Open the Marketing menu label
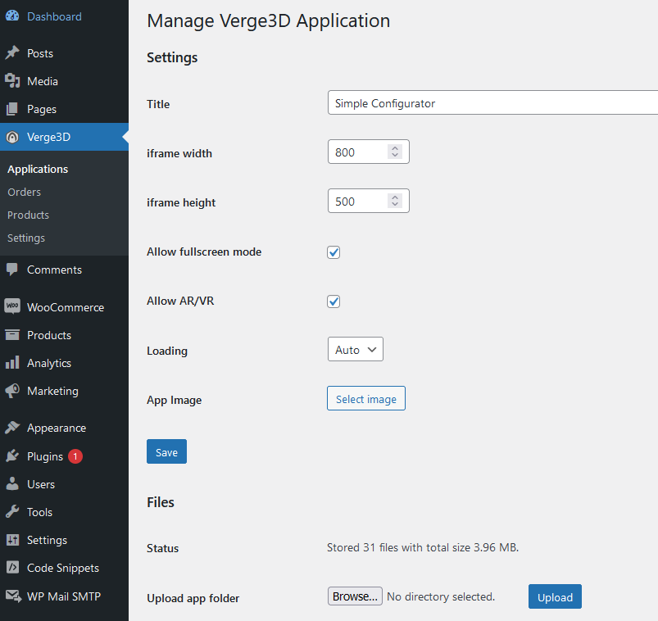Viewport: 658px width, 621px height. [52, 391]
